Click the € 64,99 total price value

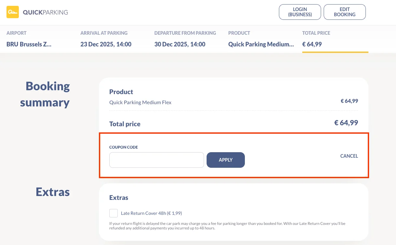coord(346,123)
